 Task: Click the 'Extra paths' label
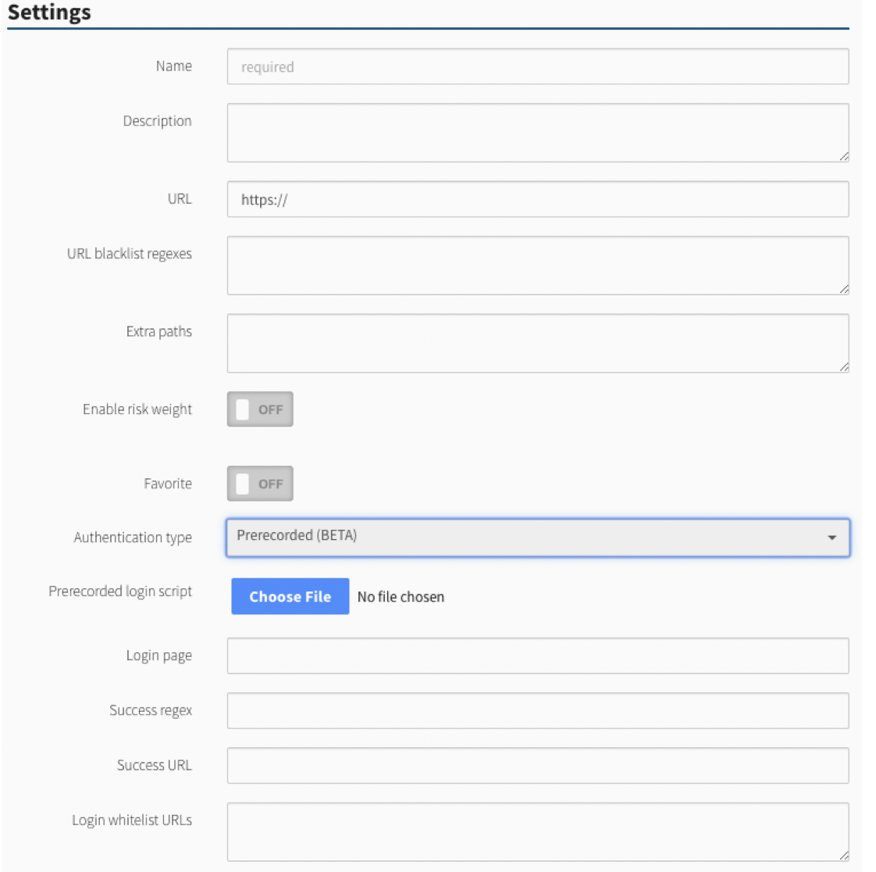[x=159, y=331]
